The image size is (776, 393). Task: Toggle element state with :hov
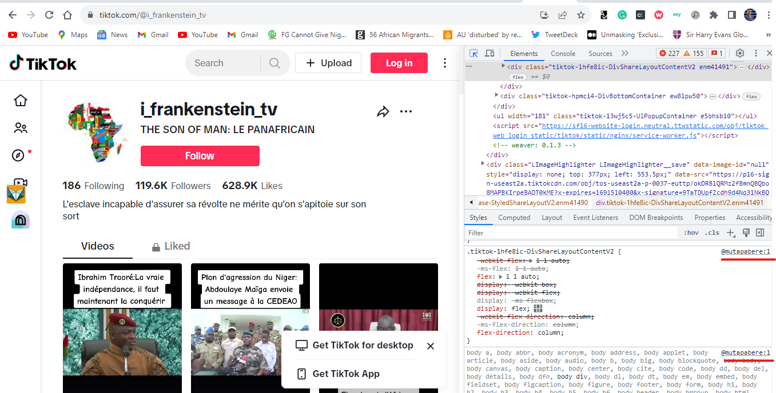pyautogui.click(x=691, y=232)
